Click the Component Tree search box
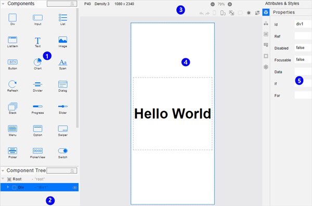 pyautogui.click(x=62, y=171)
